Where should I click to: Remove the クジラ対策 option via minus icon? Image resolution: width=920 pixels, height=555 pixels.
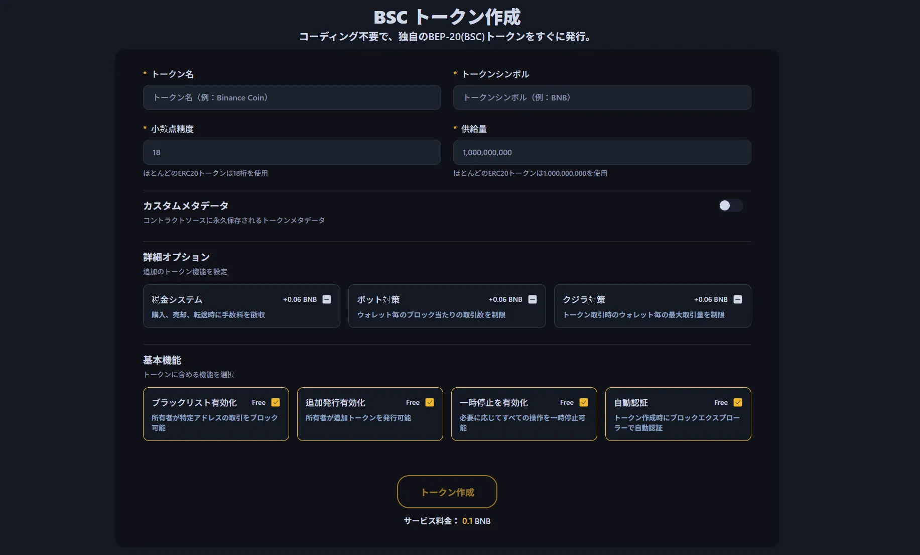point(737,299)
